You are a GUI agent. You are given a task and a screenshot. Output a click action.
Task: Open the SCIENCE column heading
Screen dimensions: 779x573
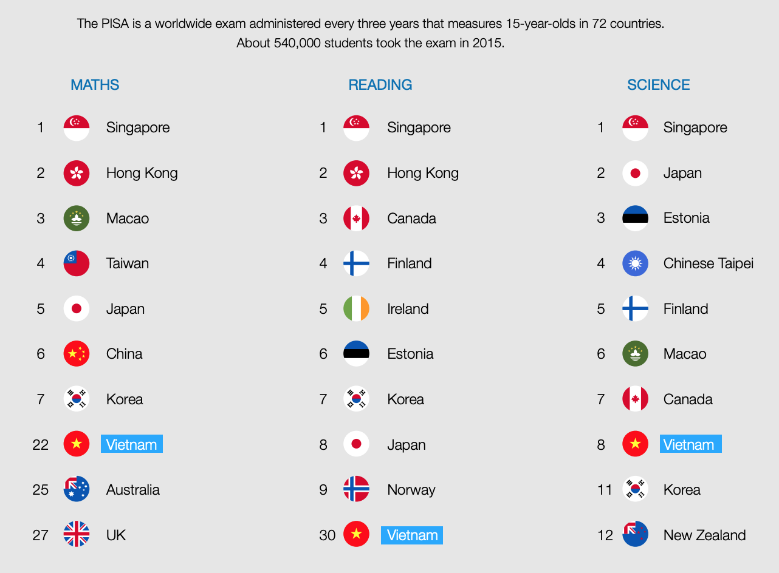[x=659, y=85]
